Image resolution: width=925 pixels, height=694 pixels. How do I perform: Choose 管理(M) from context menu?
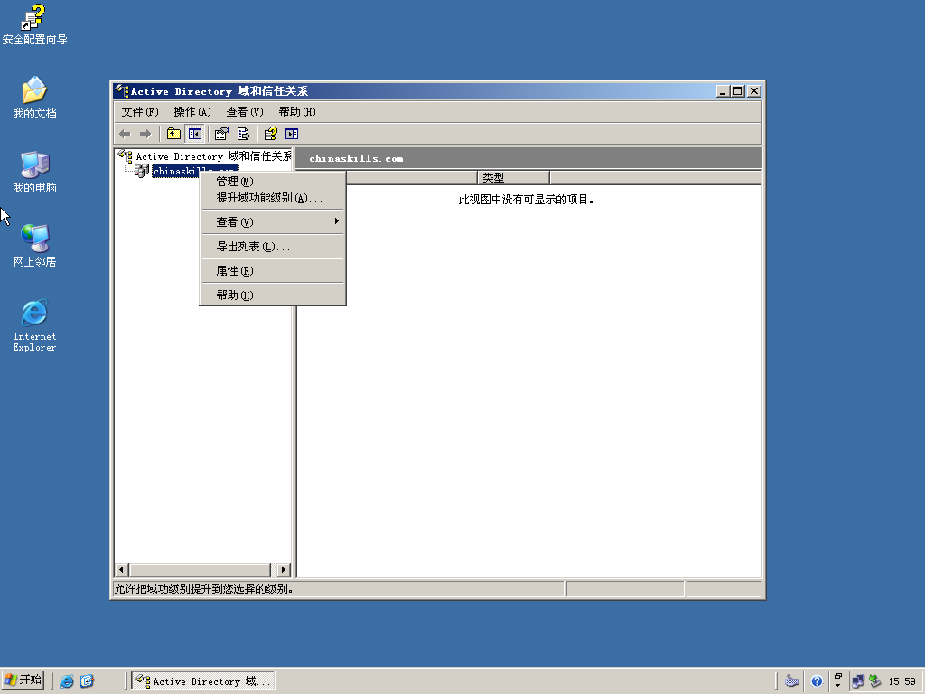(273, 181)
